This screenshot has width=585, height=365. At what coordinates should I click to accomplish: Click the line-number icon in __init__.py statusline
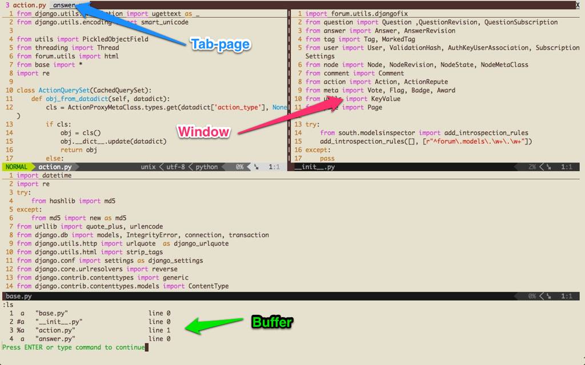549,167
